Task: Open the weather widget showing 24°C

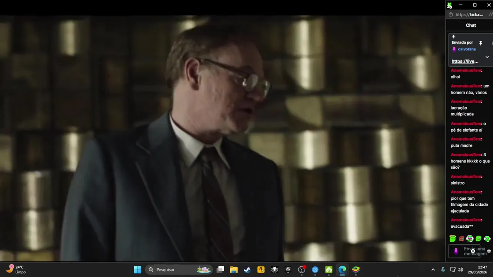Action: coord(16,269)
